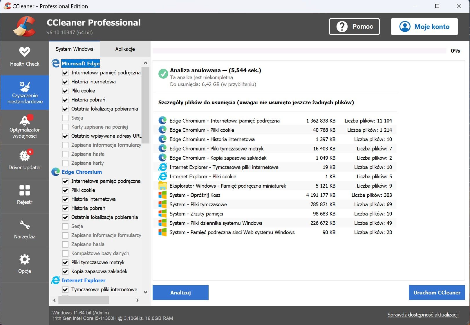Uncheck Microsoft Edge Historia internetowa checkbox
The width and height of the screenshot is (470, 325).
point(65,82)
